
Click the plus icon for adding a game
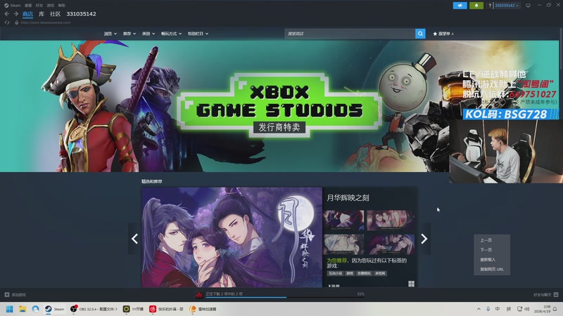click(7, 294)
